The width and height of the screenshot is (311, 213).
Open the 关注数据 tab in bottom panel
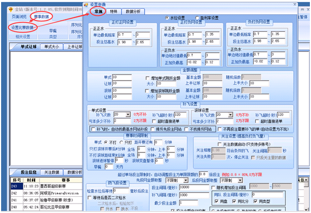point(52,172)
